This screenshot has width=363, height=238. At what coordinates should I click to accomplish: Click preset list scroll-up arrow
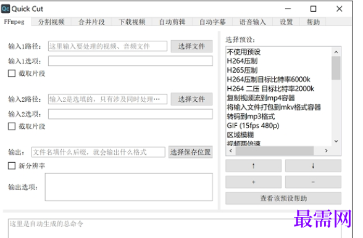click(x=336, y=52)
